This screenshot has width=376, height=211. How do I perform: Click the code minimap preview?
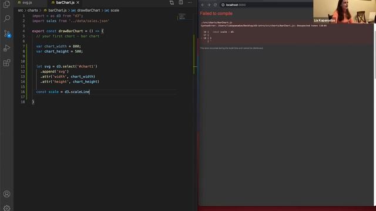[x=182, y=16]
